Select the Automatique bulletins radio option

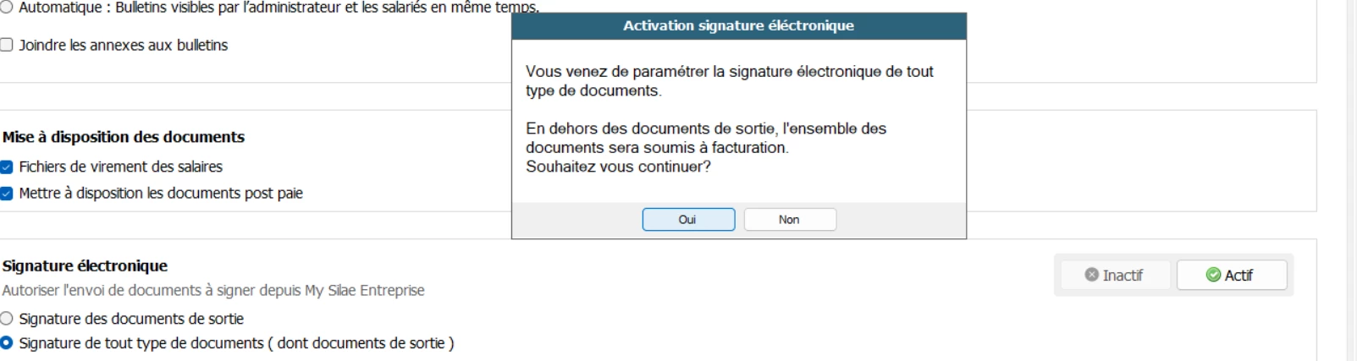7,7
